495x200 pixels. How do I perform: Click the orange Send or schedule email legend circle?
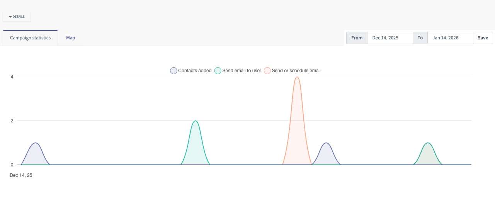tap(267, 71)
